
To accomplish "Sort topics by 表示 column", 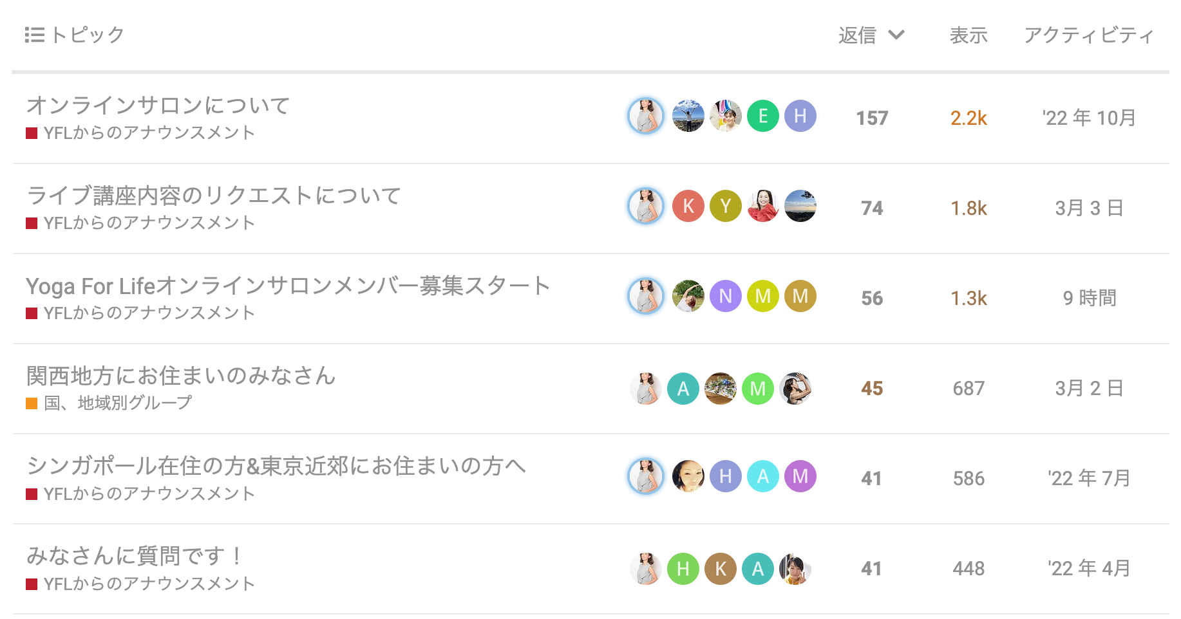I will (968, 35).
